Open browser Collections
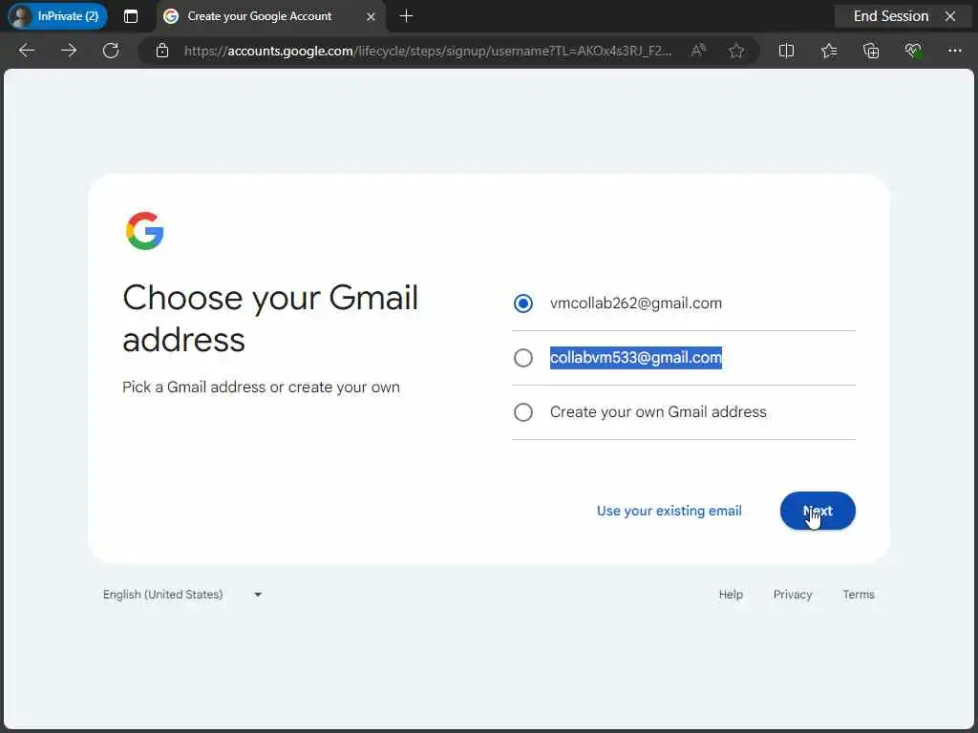Image resolution: width=978 pixels, height=733 pixels. [x=871, y=51]
